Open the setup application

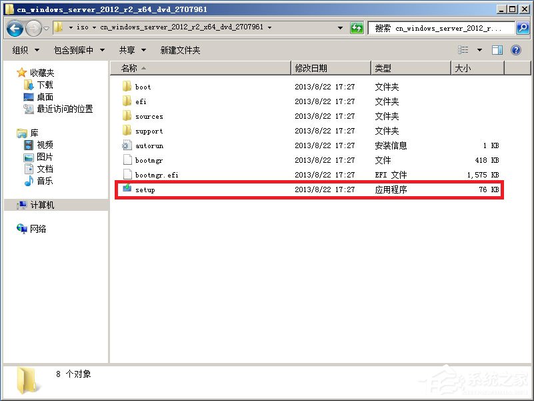point(145,189)
